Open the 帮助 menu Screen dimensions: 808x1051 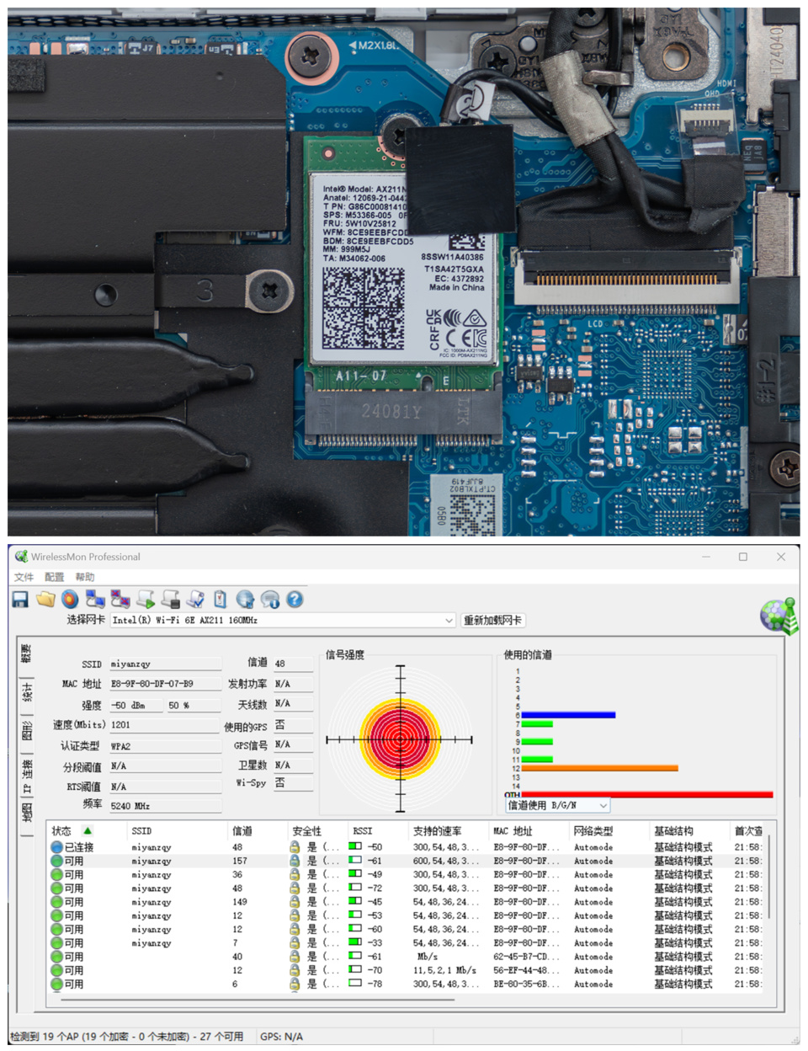[85, 577]
